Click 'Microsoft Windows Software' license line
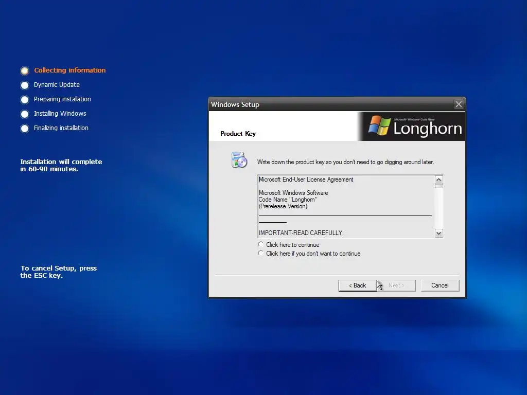The image size is (527, 395). (x=293, y=193)
